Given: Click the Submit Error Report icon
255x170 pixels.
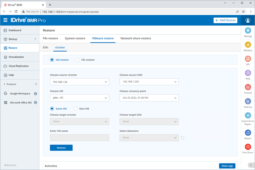Looking at the screenshot, I should pyautogui.click(x=248, y=115).
